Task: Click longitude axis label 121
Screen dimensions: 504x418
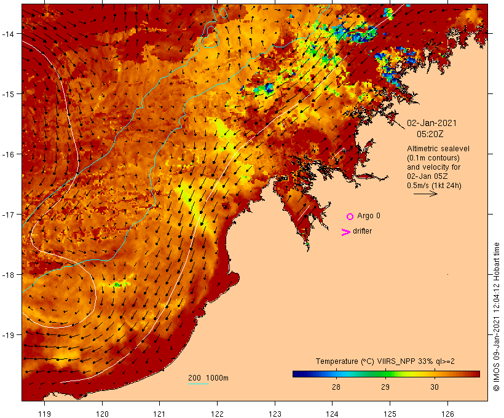Action: click(159, 414)
